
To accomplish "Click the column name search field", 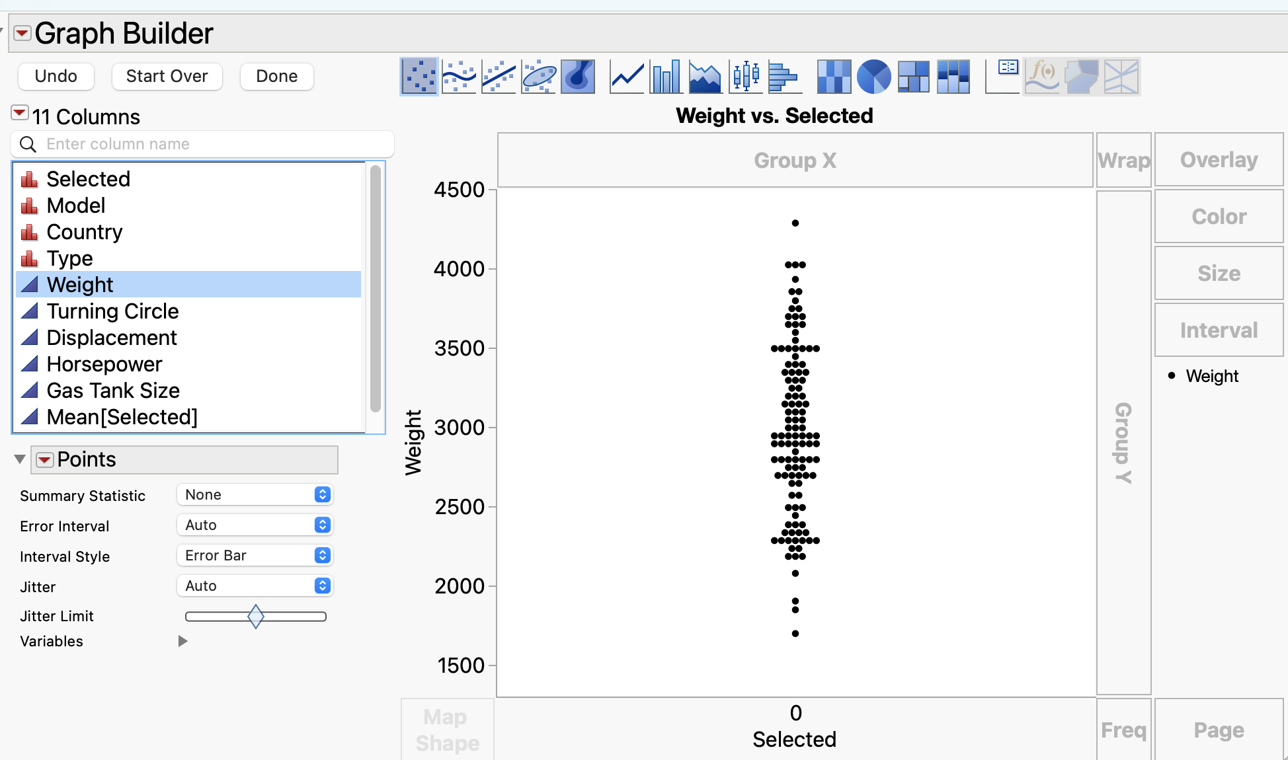I will (212, 144).
